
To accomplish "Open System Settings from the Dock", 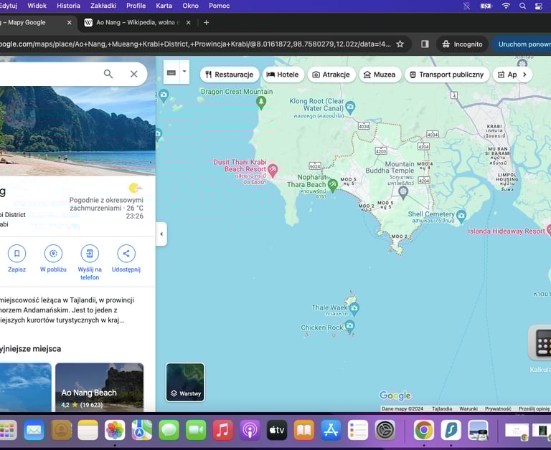I will tap(385, 430).
